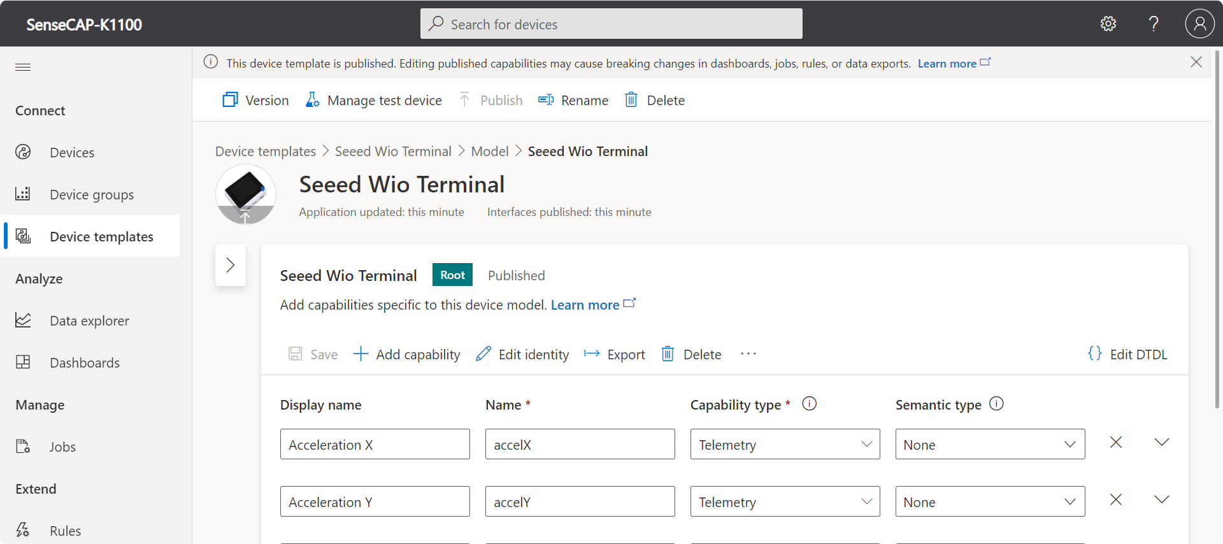Click the Jobs sidebar icon

click(x=23, y=446)
